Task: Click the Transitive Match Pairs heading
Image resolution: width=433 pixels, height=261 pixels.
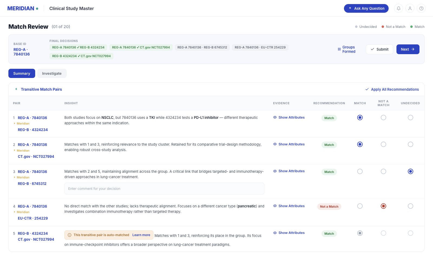Action: coord(41,89)
